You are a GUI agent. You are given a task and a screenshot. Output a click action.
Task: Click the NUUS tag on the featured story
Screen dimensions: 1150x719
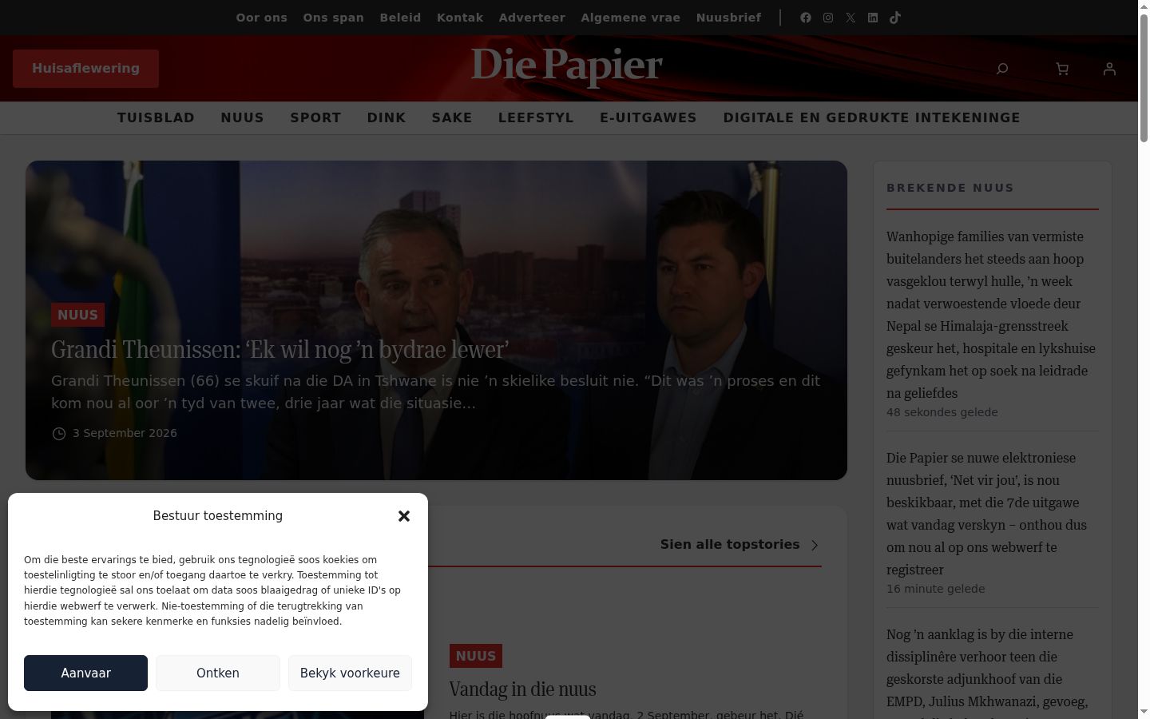[x=77, y=315]
